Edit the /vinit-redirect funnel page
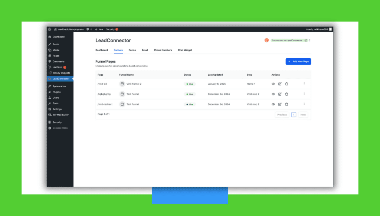This screenshot has height=216, width=380. [x=280, y=104]
